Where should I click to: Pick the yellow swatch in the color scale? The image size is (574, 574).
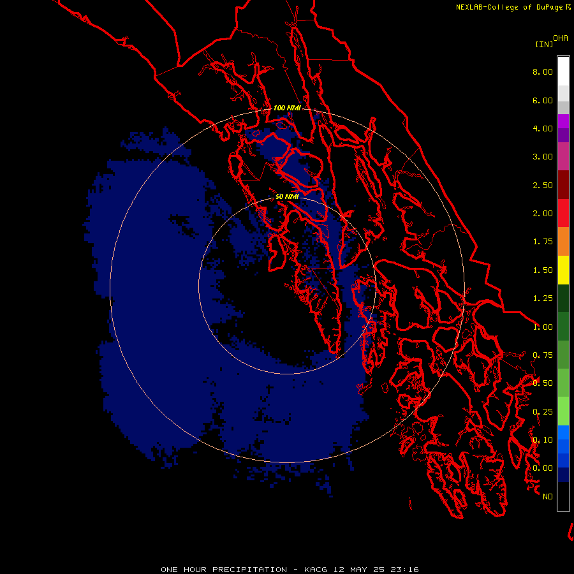563,270
